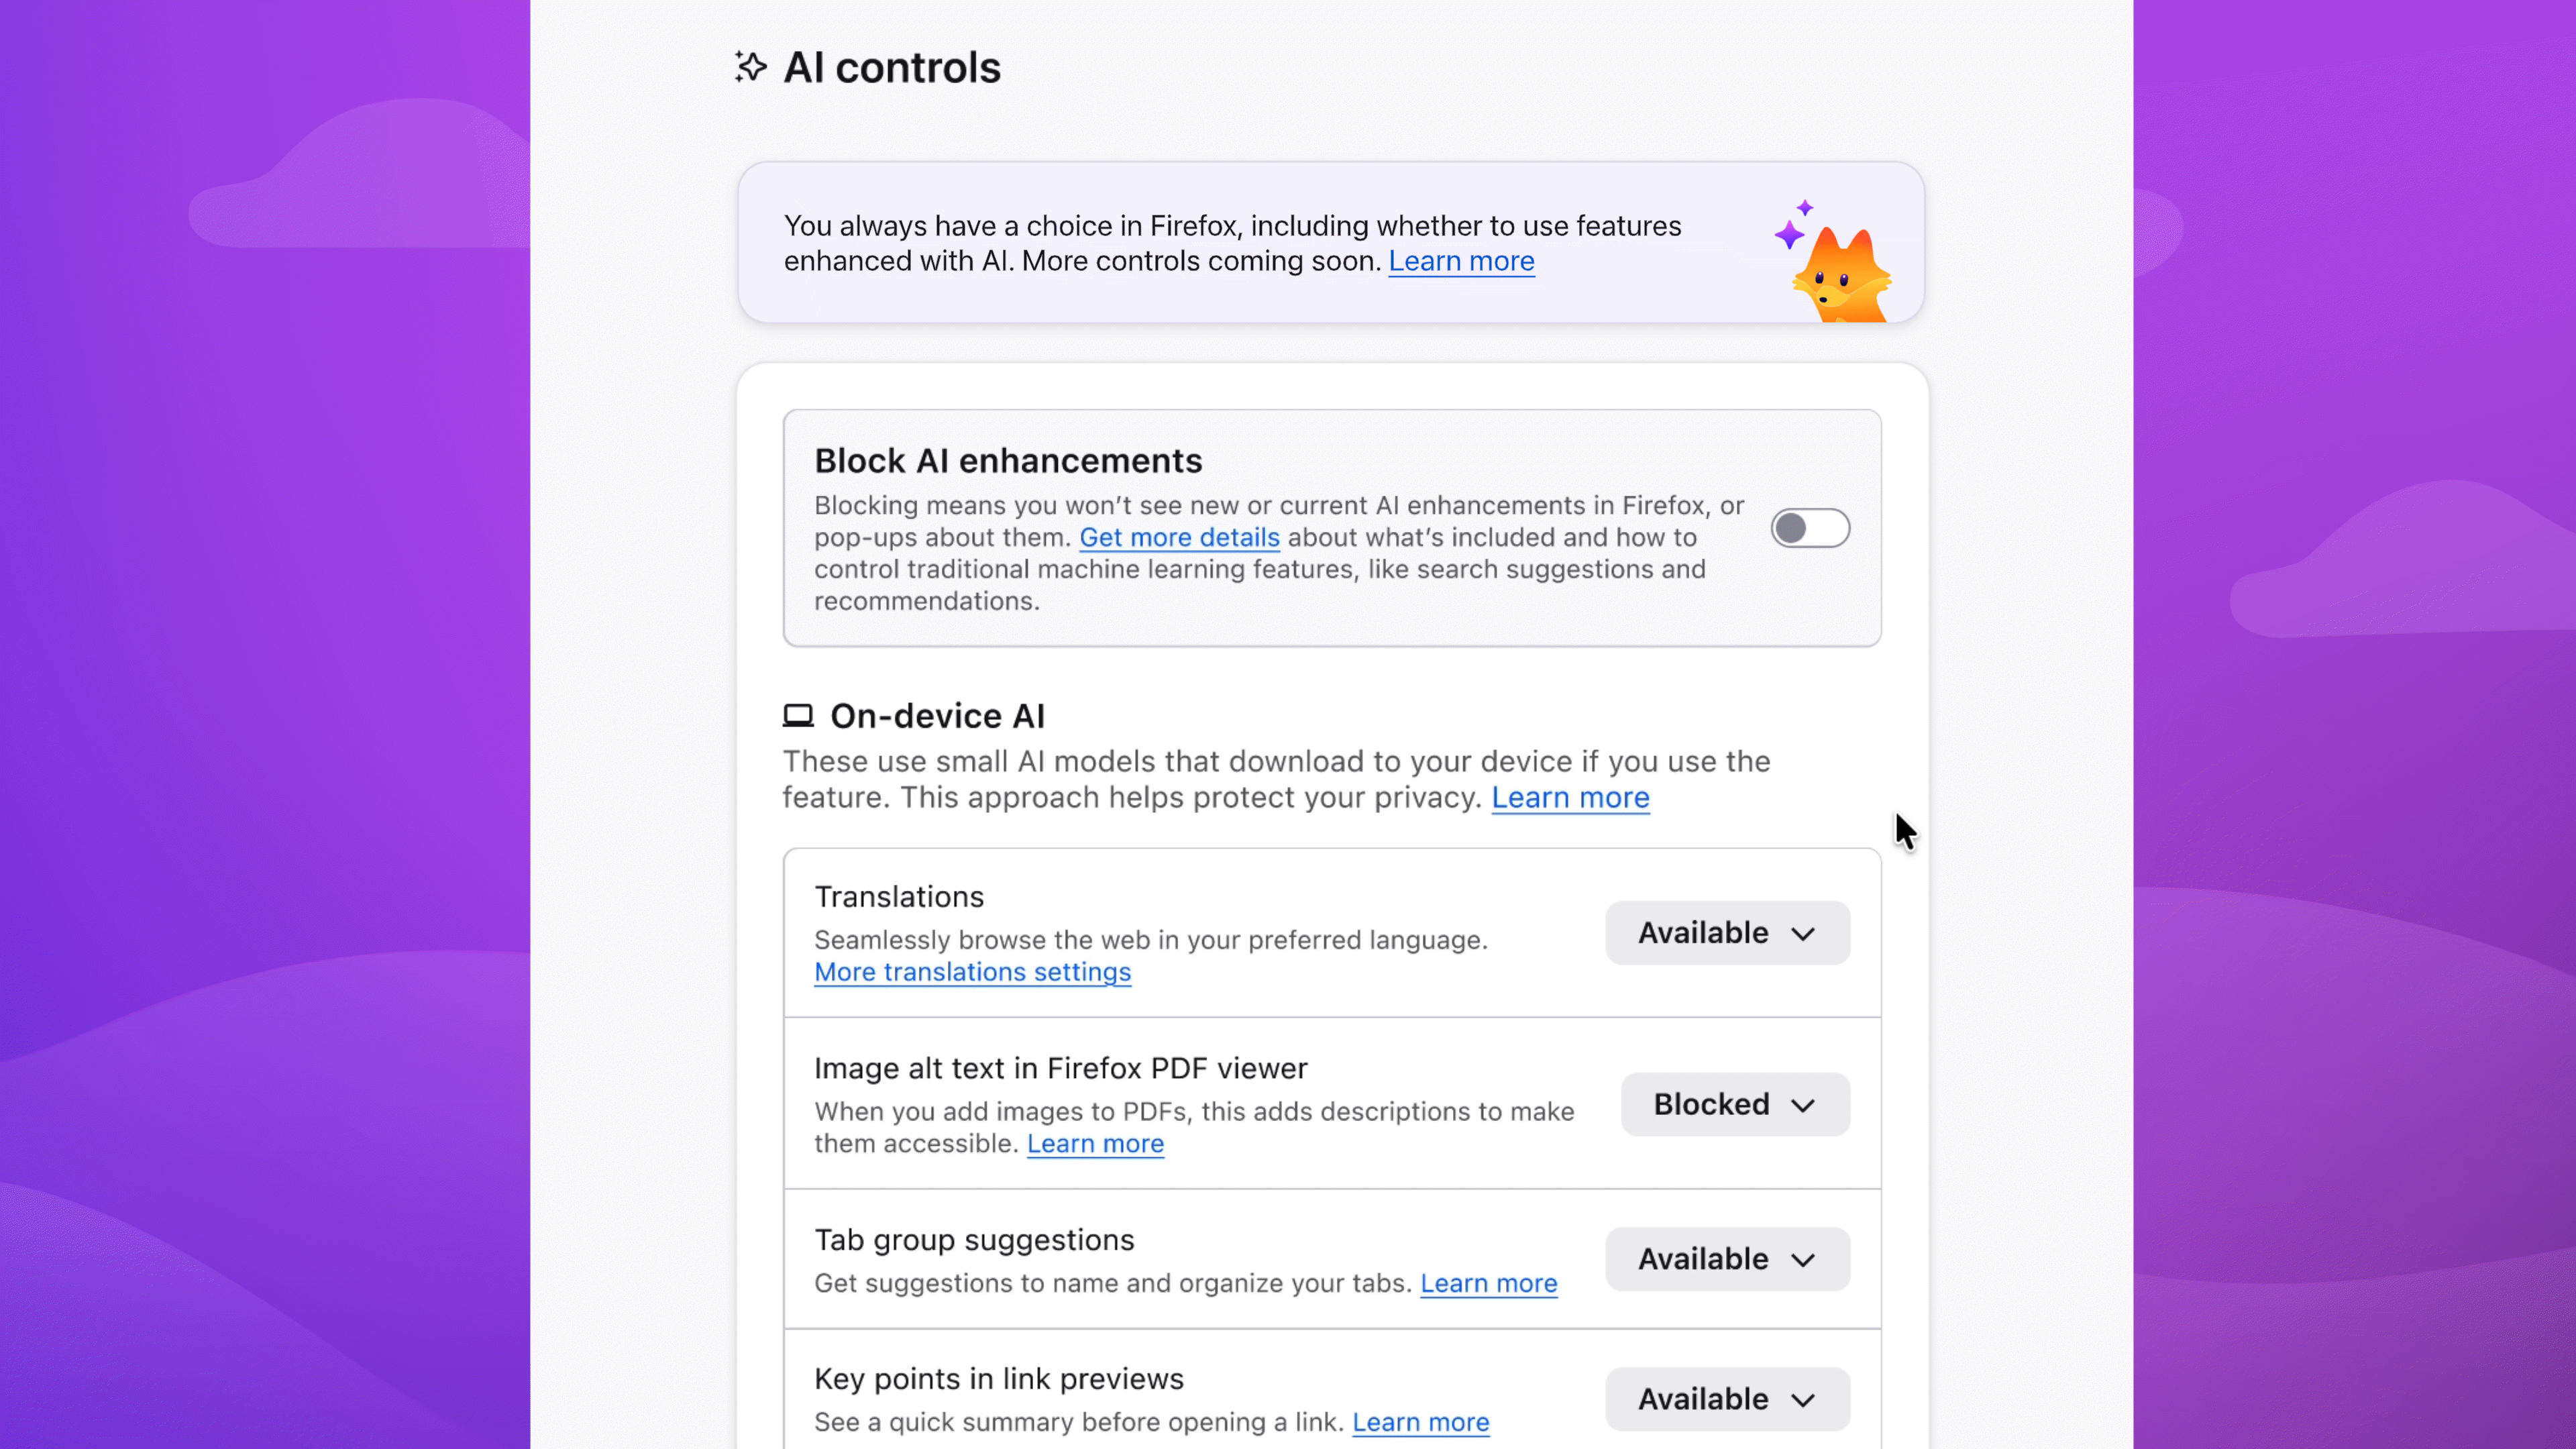This screenshot has width=2576, height=1449.
Task: Click the On-device AI laptop icon
Action: point(798,716)
